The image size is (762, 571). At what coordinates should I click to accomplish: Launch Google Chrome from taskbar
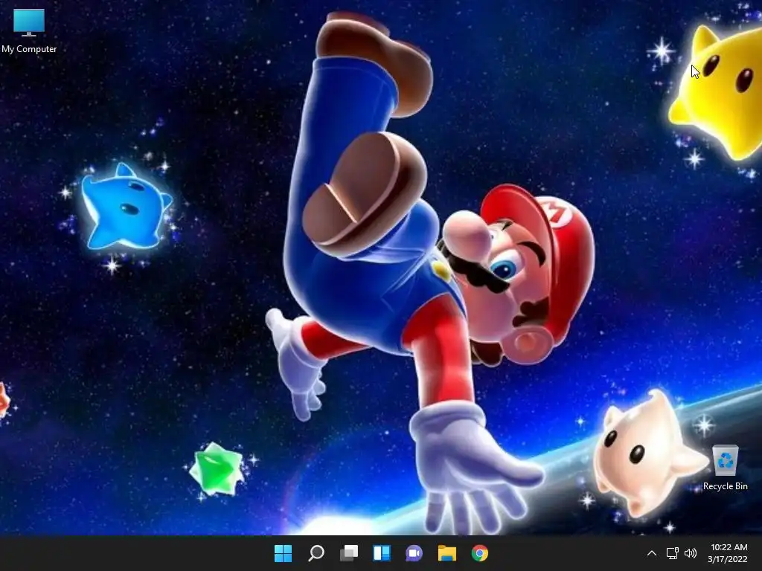[480, 553]
